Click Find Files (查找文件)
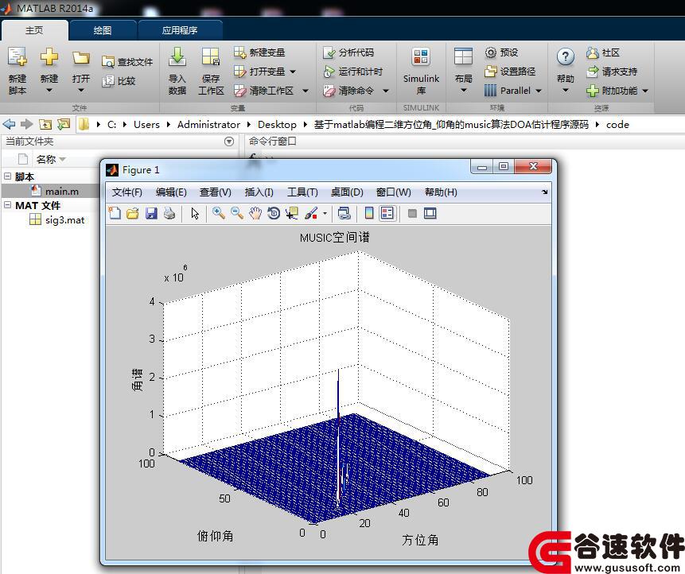685x574 pixels. click(x=127, y=62)
